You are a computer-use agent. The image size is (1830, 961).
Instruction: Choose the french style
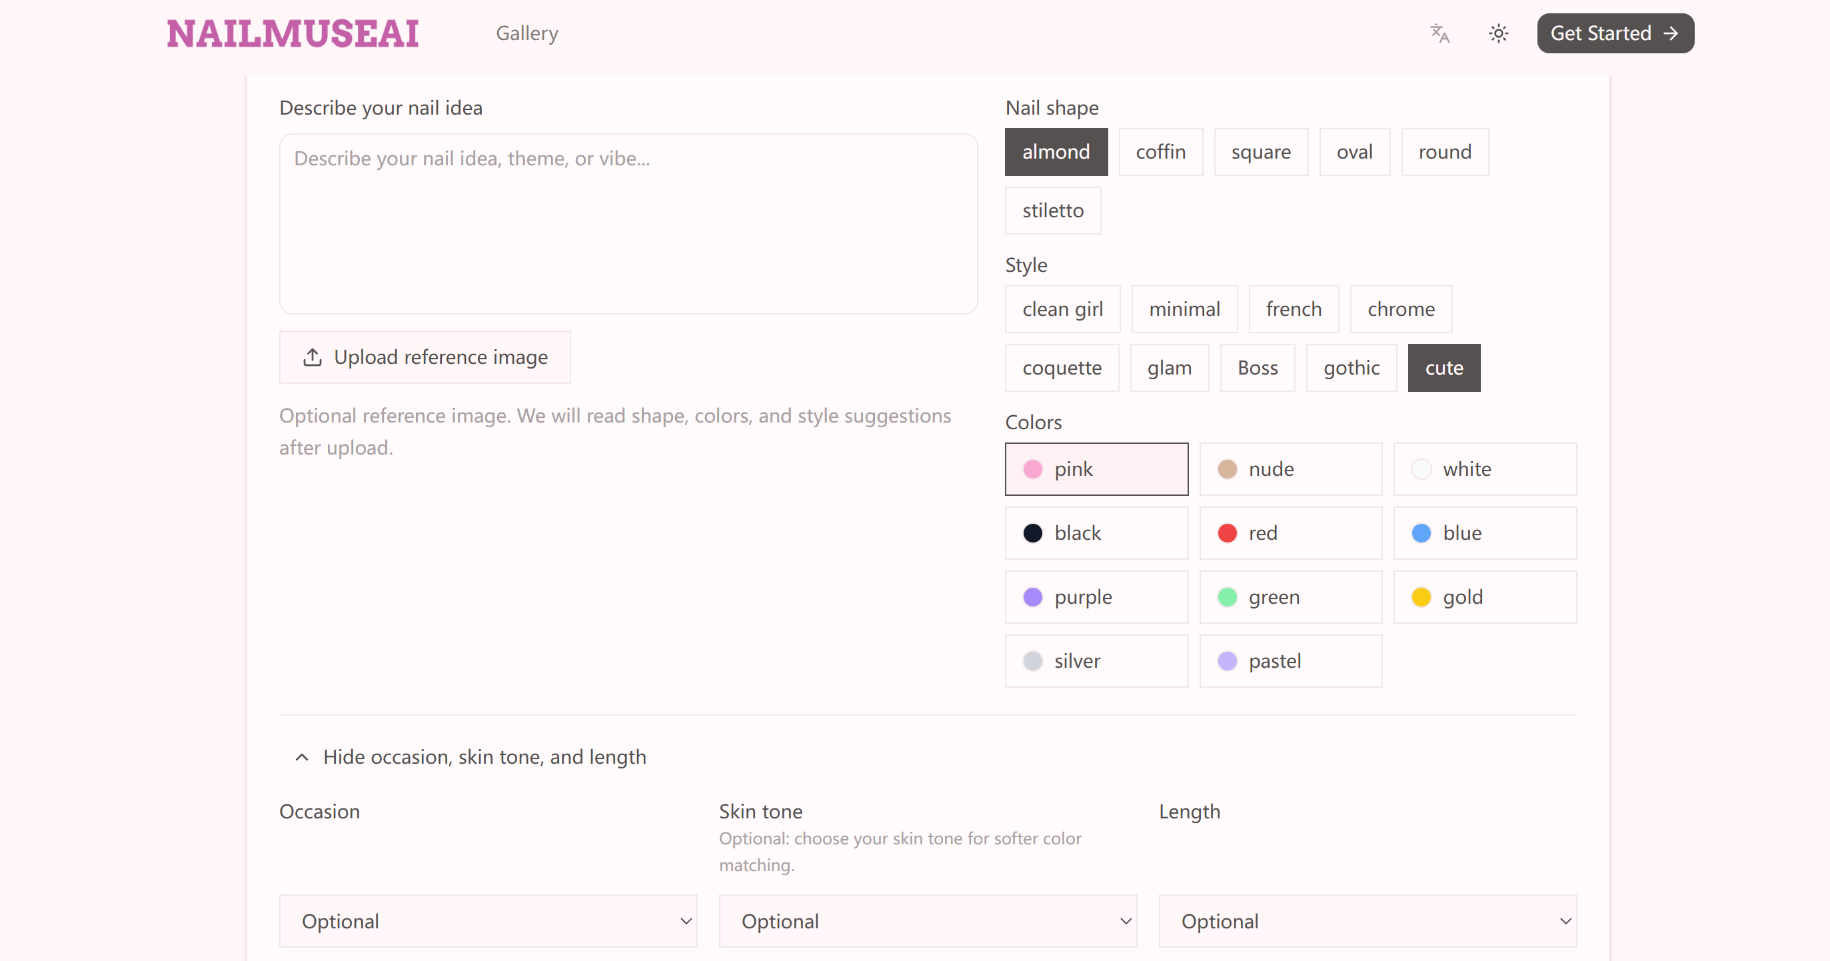(1293, 309)
